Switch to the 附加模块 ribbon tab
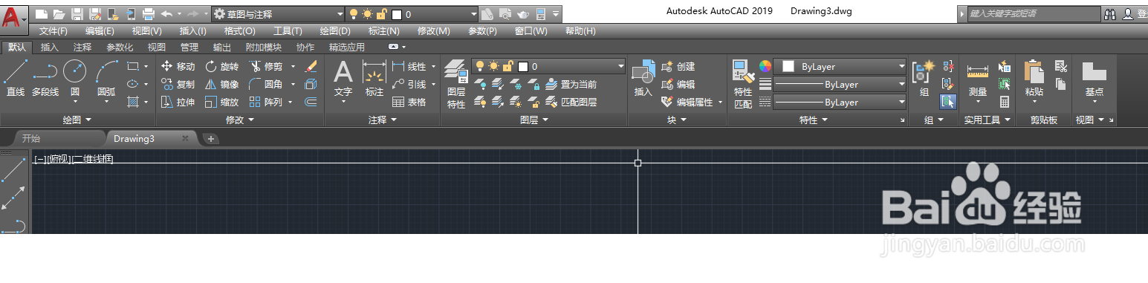The image size is (1148, 283). click(x=264, y=47)
